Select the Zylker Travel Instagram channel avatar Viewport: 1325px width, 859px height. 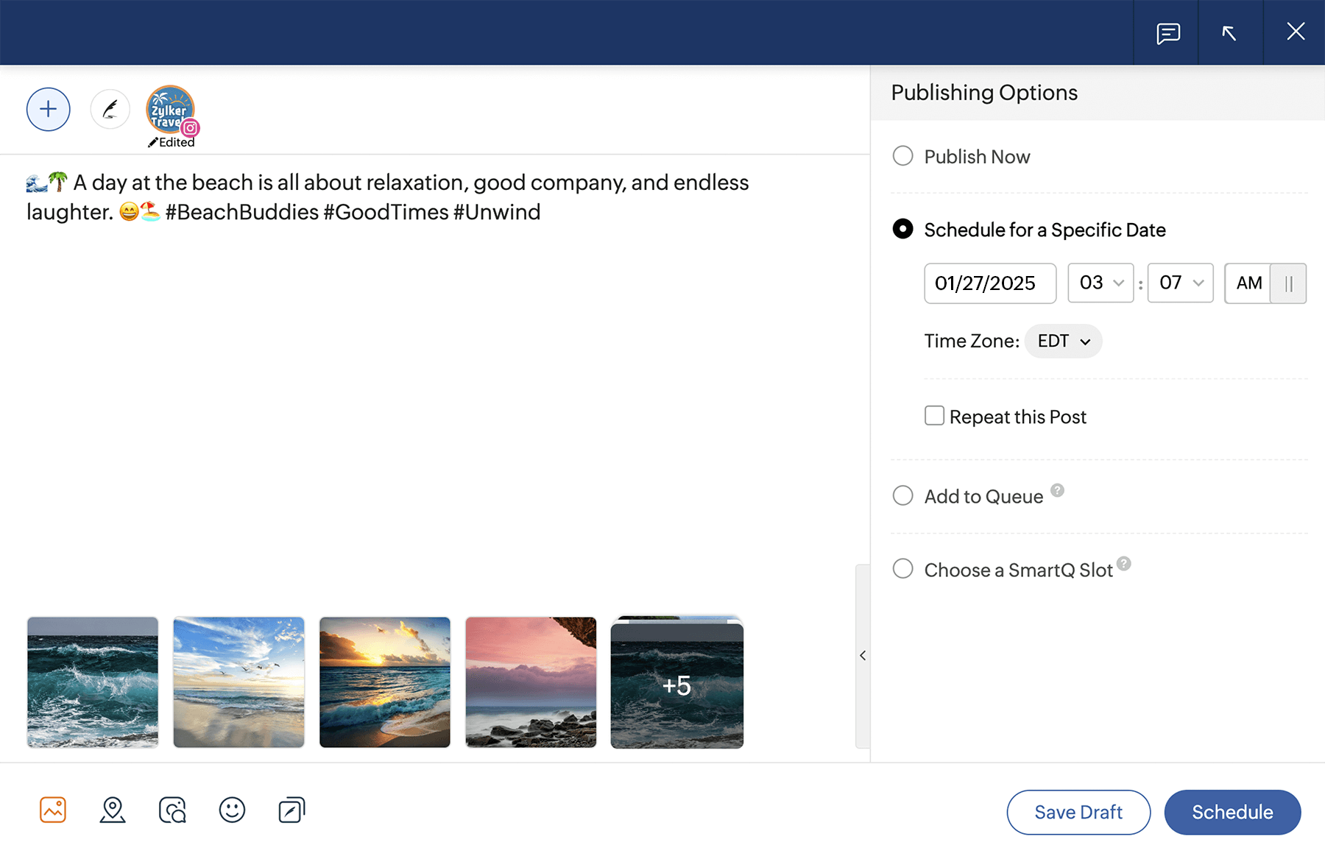[171, 110]
